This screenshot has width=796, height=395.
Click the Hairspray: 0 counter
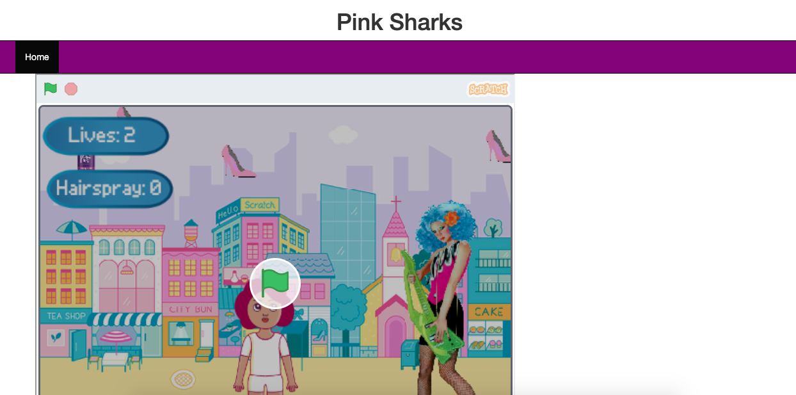[x=110, y=189]
